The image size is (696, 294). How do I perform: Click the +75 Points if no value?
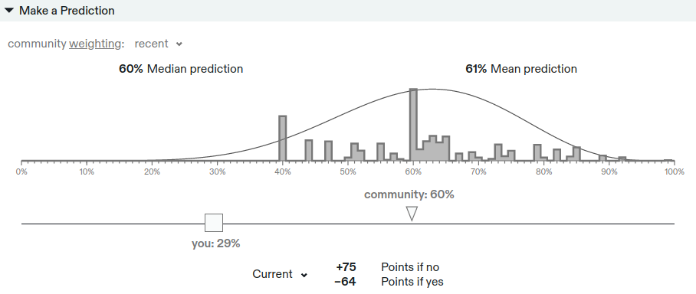[x=346, y=267]
